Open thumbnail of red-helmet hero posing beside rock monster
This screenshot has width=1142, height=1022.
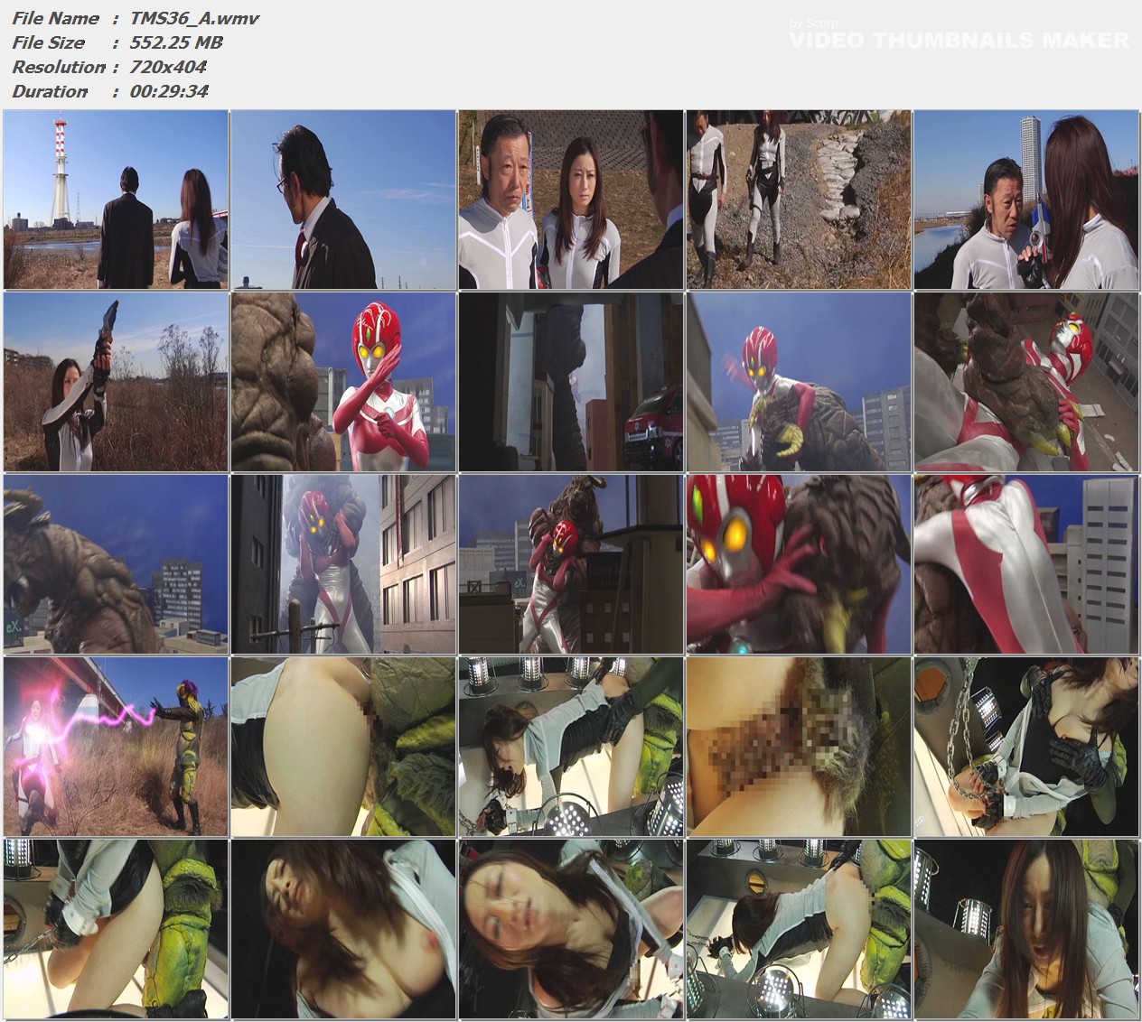343,382
